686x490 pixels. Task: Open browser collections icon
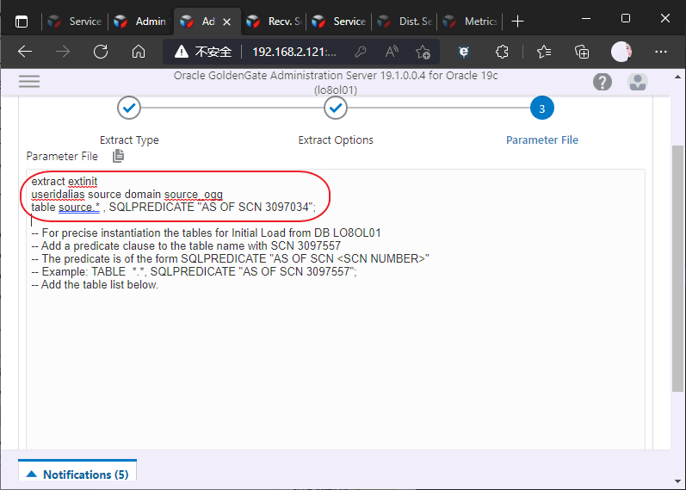[x=582, y=52]
